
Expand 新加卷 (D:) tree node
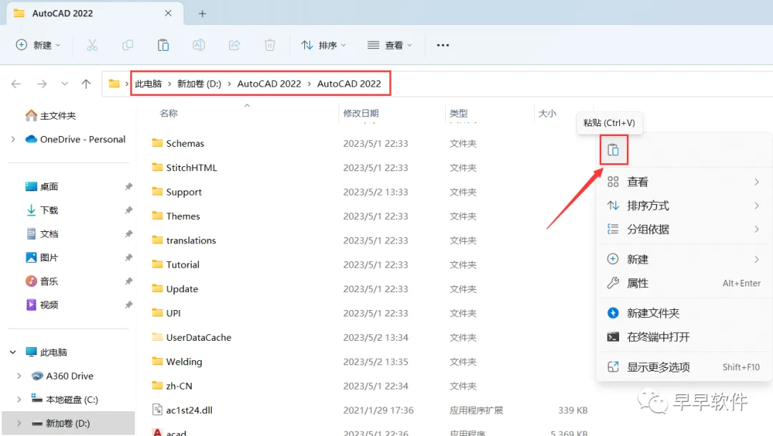coord(19,423)
